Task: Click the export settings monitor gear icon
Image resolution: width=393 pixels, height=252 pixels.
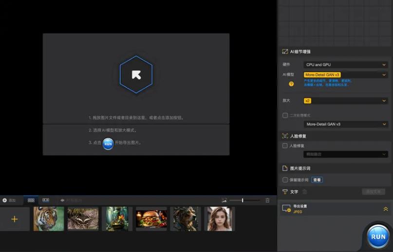Action: (x=286, y=209)
